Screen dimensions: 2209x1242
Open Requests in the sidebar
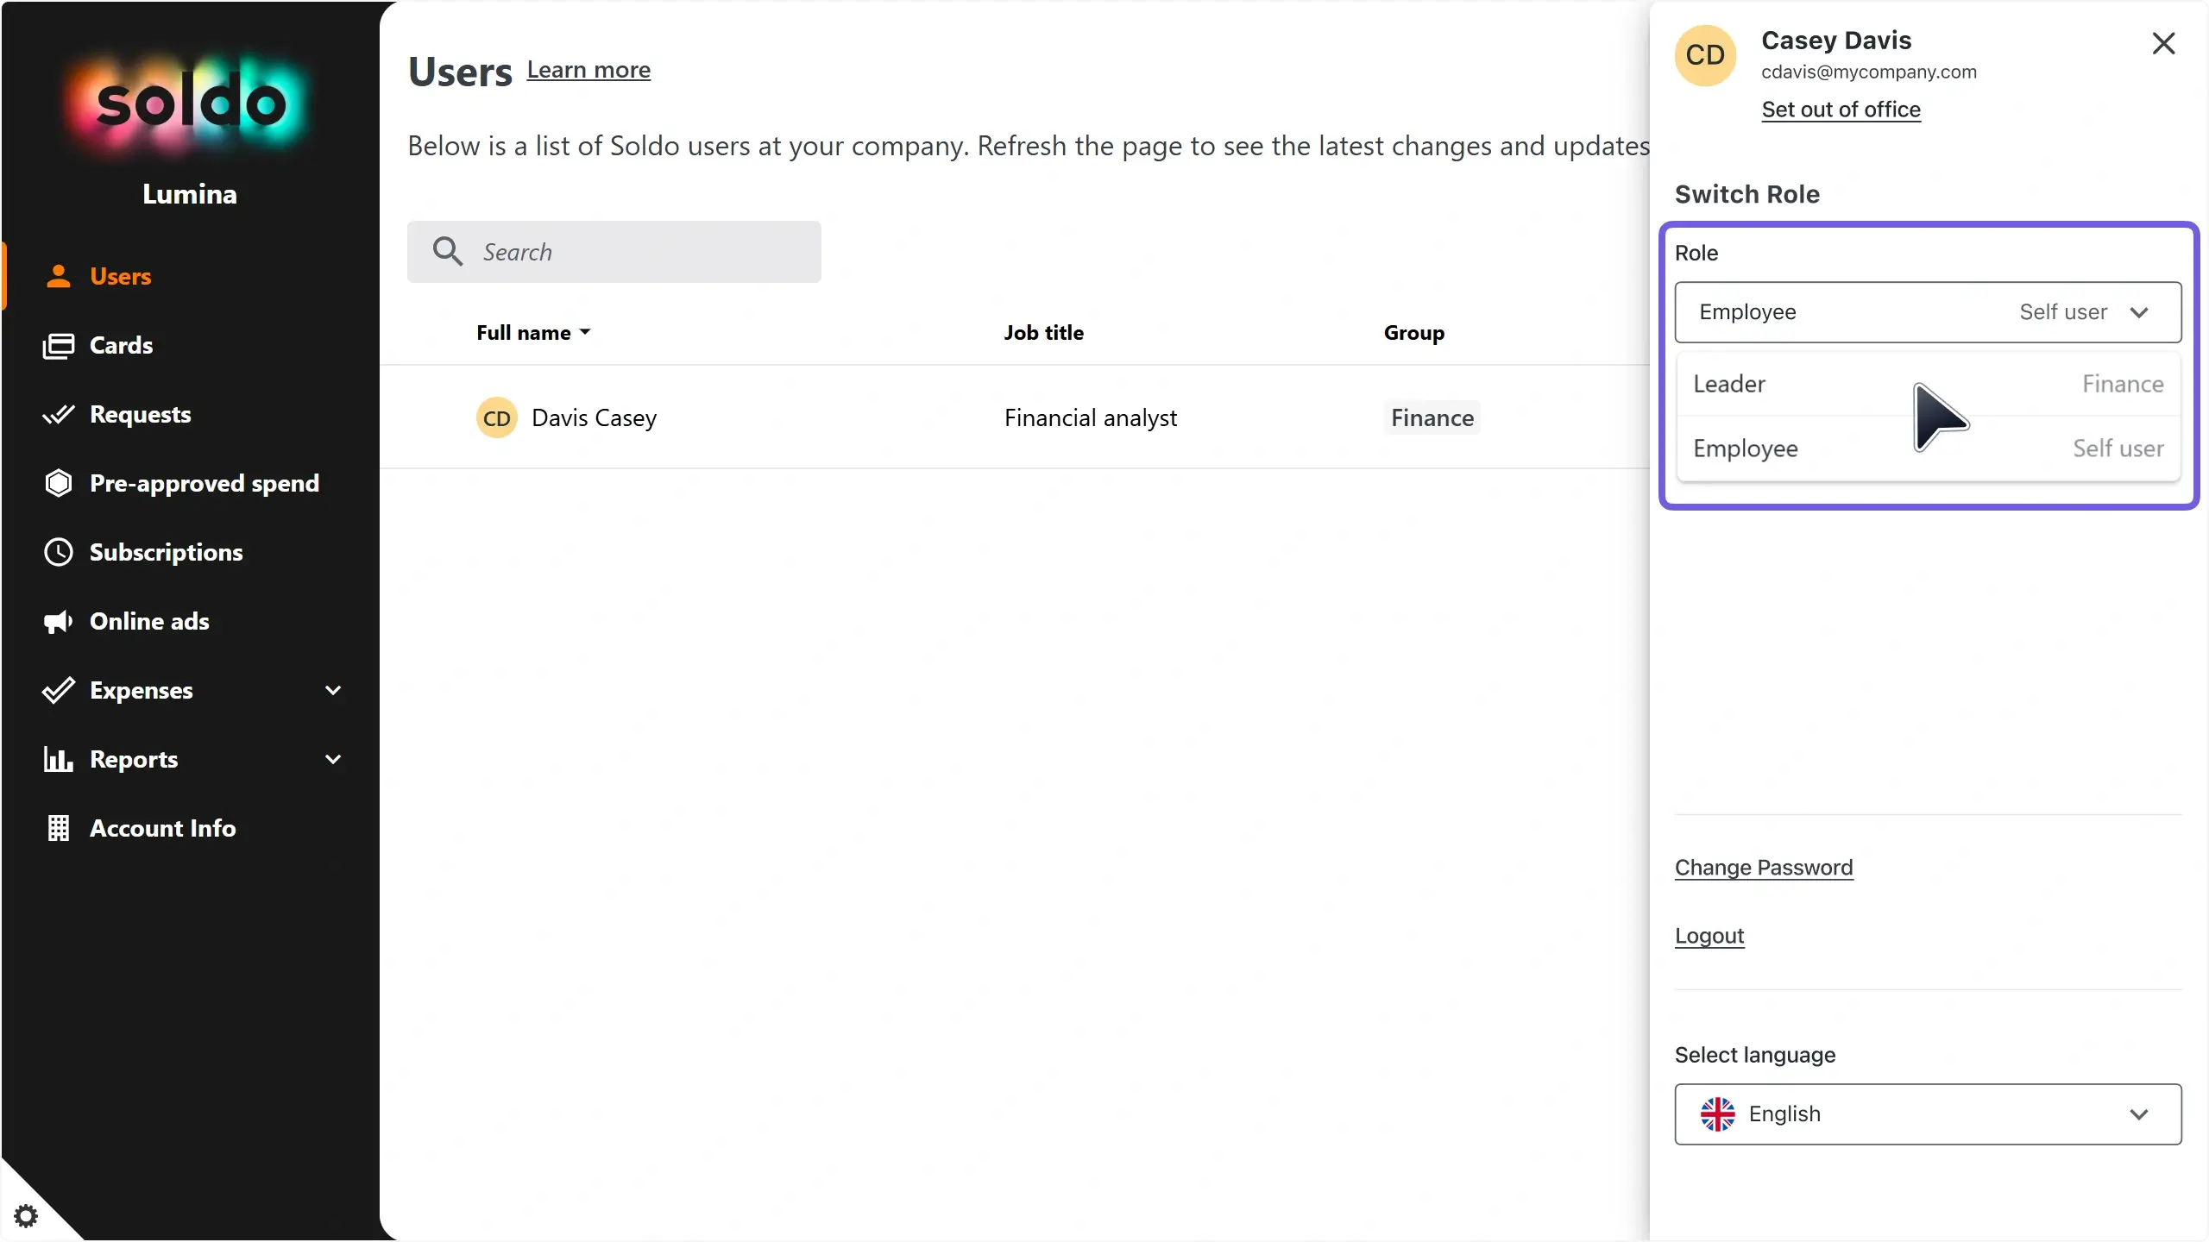[190, 414]
